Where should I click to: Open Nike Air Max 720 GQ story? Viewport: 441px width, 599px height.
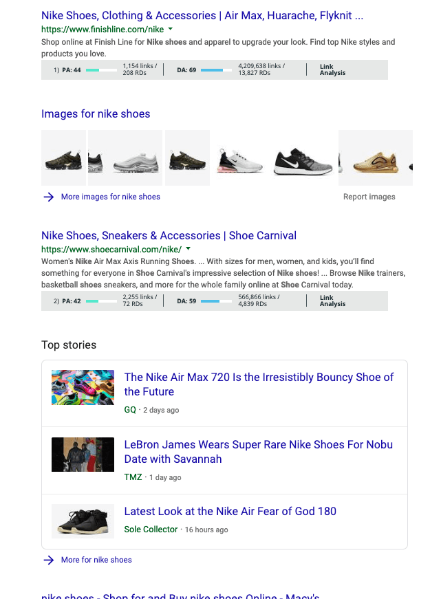(259, 384)
